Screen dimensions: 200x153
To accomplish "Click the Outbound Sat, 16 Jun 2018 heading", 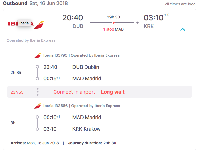I will click(x=35, y=3).
